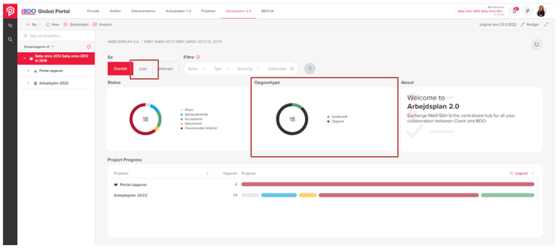Click the Rediger pencil button
560x248 pixels.
(529, 25)
